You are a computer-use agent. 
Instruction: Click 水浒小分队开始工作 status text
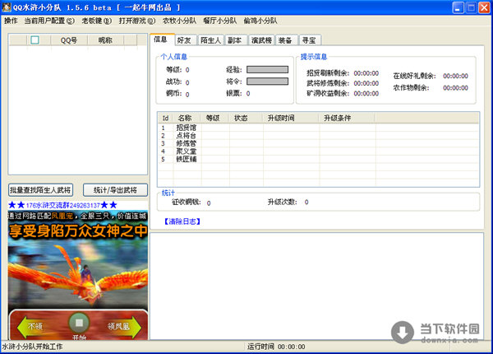(32, 347)
